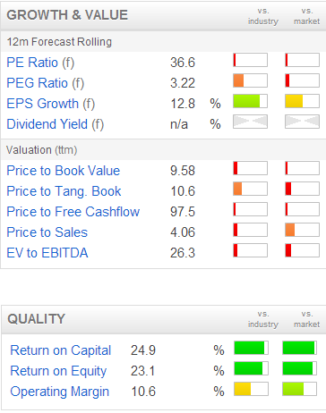Click the Price to Sales link
The width and height of the screenshot is (326, 413).
(x=47, y=232)
